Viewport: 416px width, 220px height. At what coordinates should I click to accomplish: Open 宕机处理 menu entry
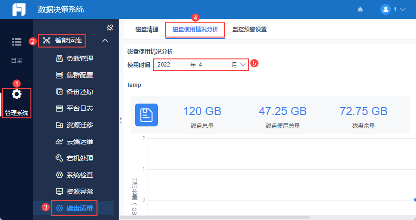(x=80, y=158)
